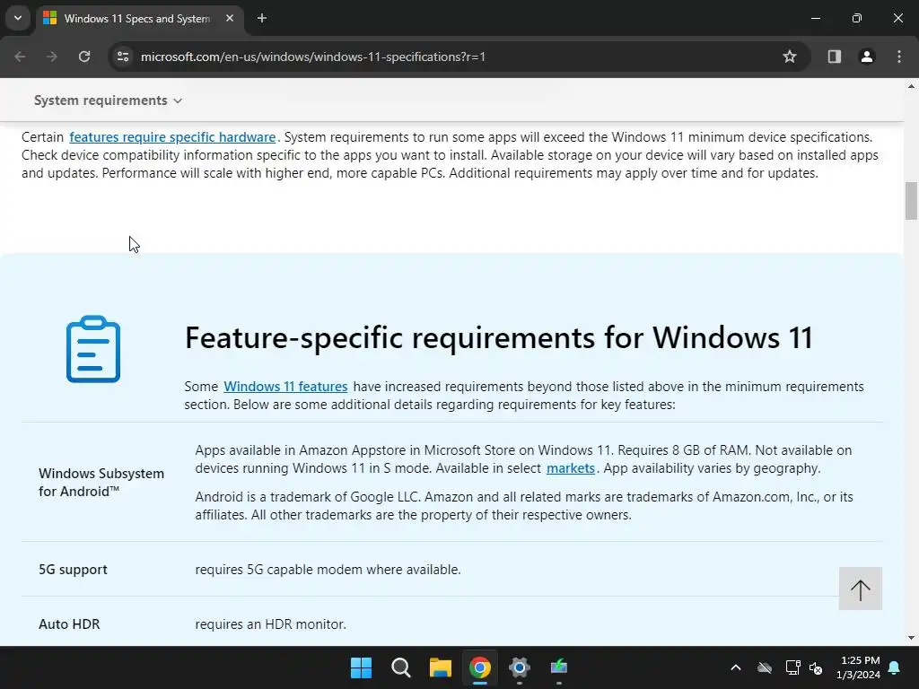Click Feature-specific requirements for Windows 11 heading
The height and width of the screenshot is (689, 919).
tap(499, 338)
